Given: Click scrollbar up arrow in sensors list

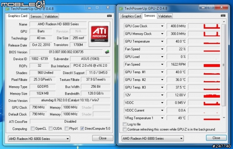Looking at the screenshot, I should [224, 22].
